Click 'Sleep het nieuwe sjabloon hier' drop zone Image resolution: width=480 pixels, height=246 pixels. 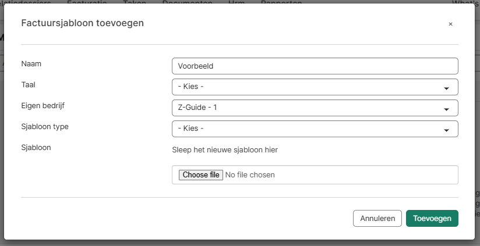pos(225,150)
